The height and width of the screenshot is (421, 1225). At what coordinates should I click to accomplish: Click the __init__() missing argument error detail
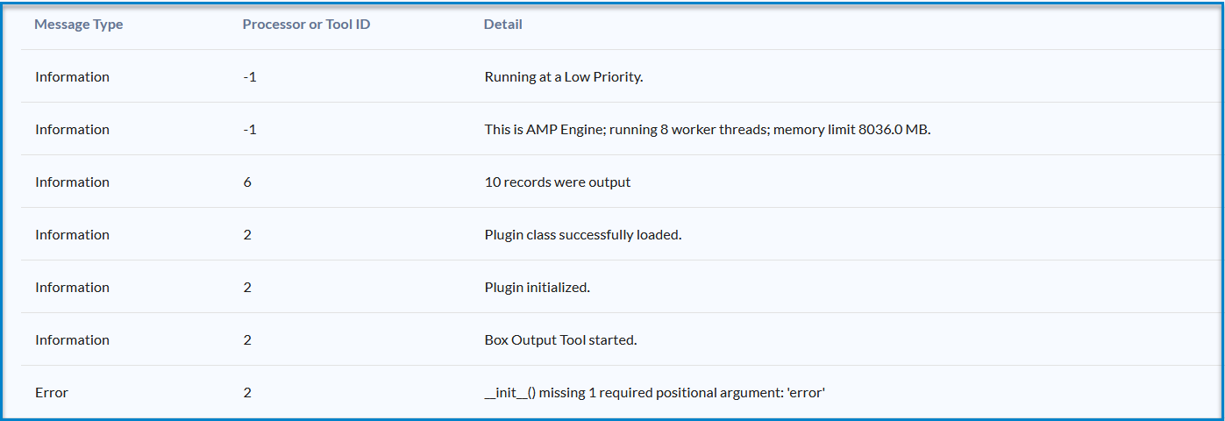(x=655, y=393)
